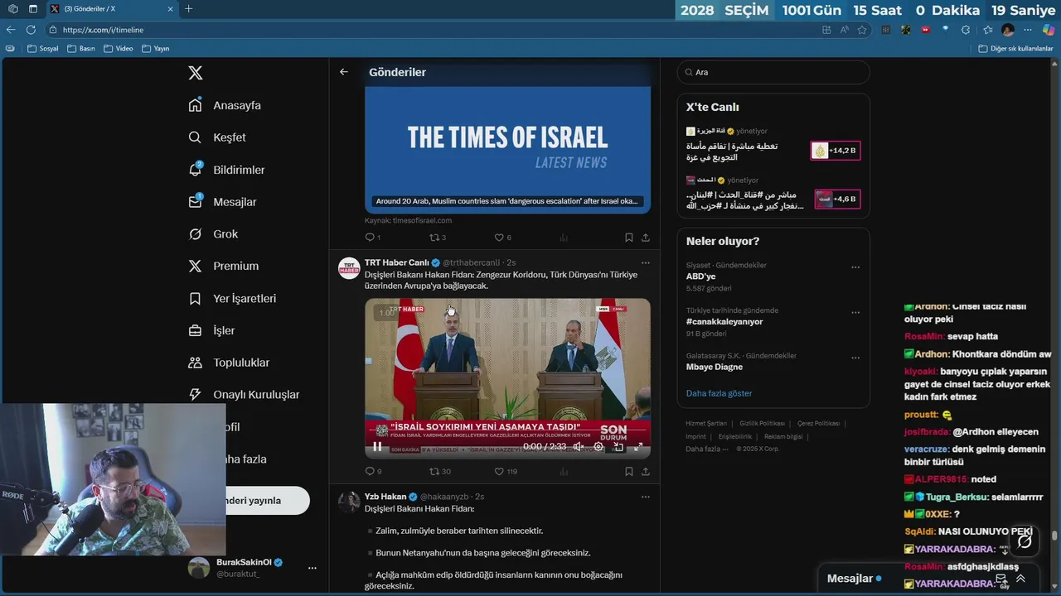
Task: Open Mesajlar in the left sidebar
Action: point(222,202)
